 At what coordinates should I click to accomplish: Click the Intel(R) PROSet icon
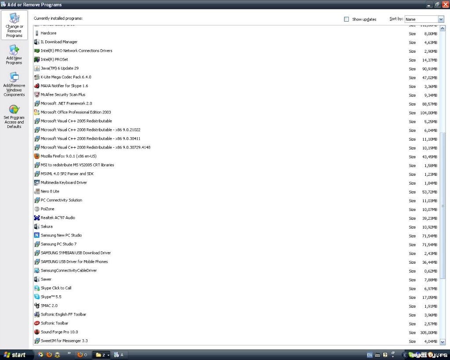37,59
